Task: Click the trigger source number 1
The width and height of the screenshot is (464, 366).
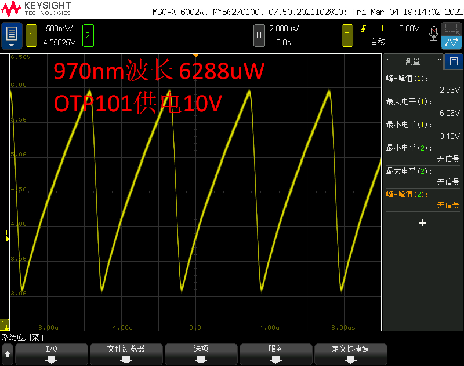Action: click(382, 28)
